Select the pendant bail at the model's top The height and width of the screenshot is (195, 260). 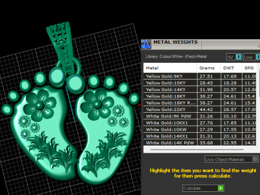tap(61, 47)
